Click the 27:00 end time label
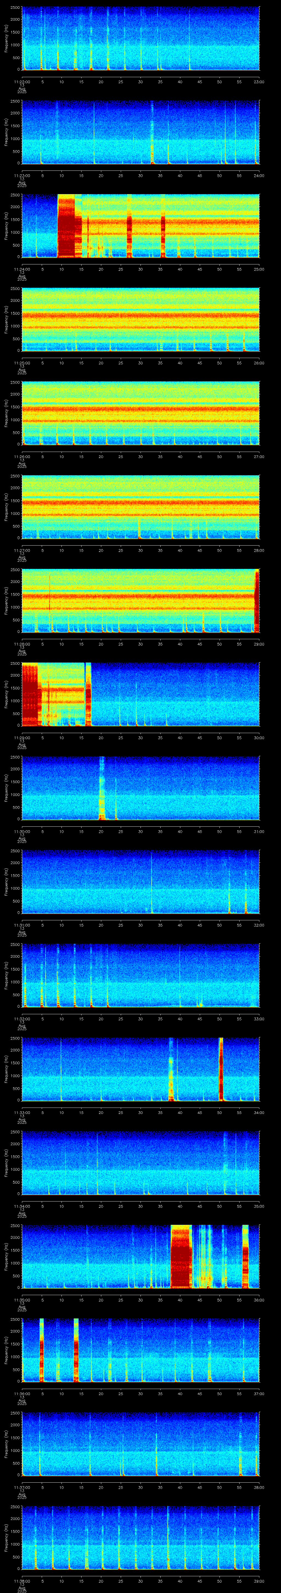This screenshot has height=1593, width=281. 259,456
